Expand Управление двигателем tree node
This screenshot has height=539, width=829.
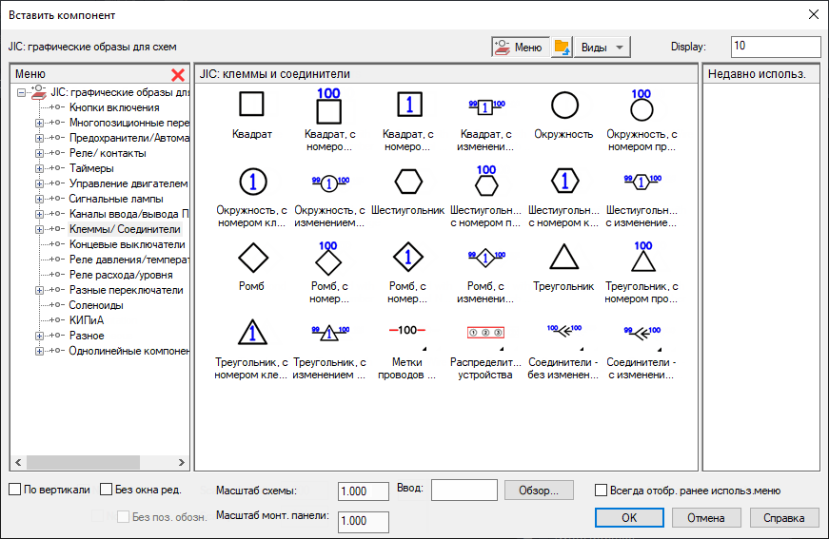pyautogui.click(x=39, y=183)
